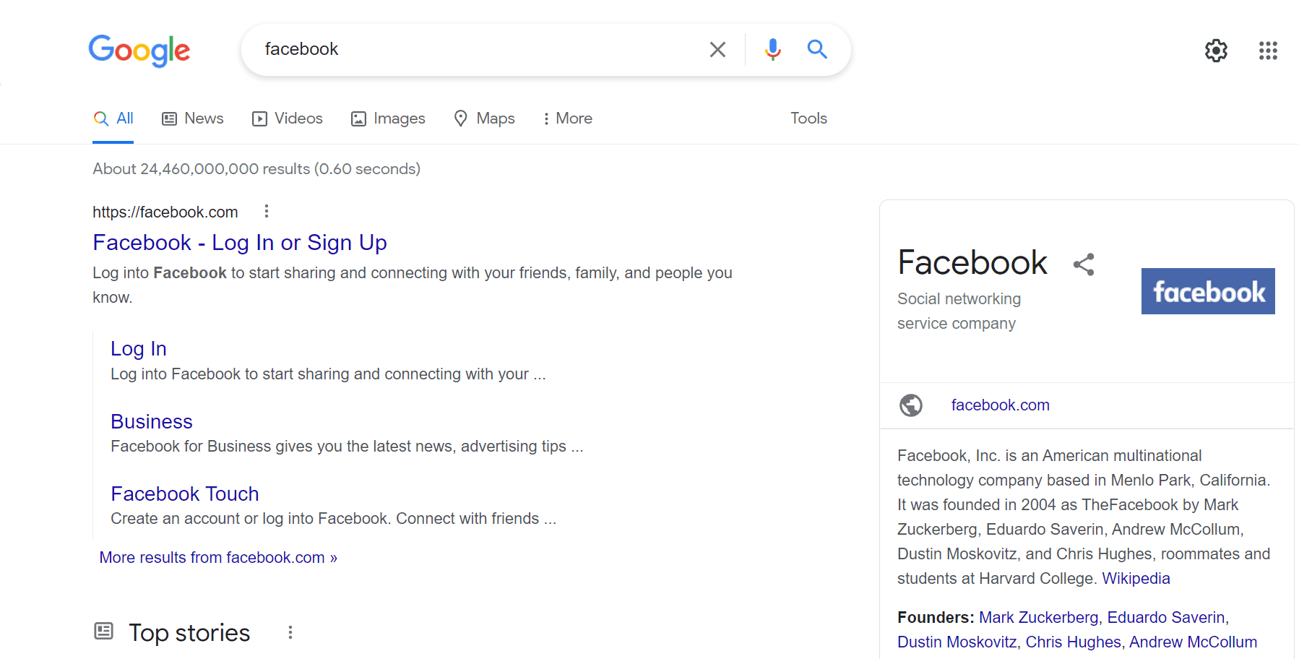Image resolution: width=1299 pixels, height=659 pixels.
Task: Click the Top stories news icon
Action: pos(103,630)
